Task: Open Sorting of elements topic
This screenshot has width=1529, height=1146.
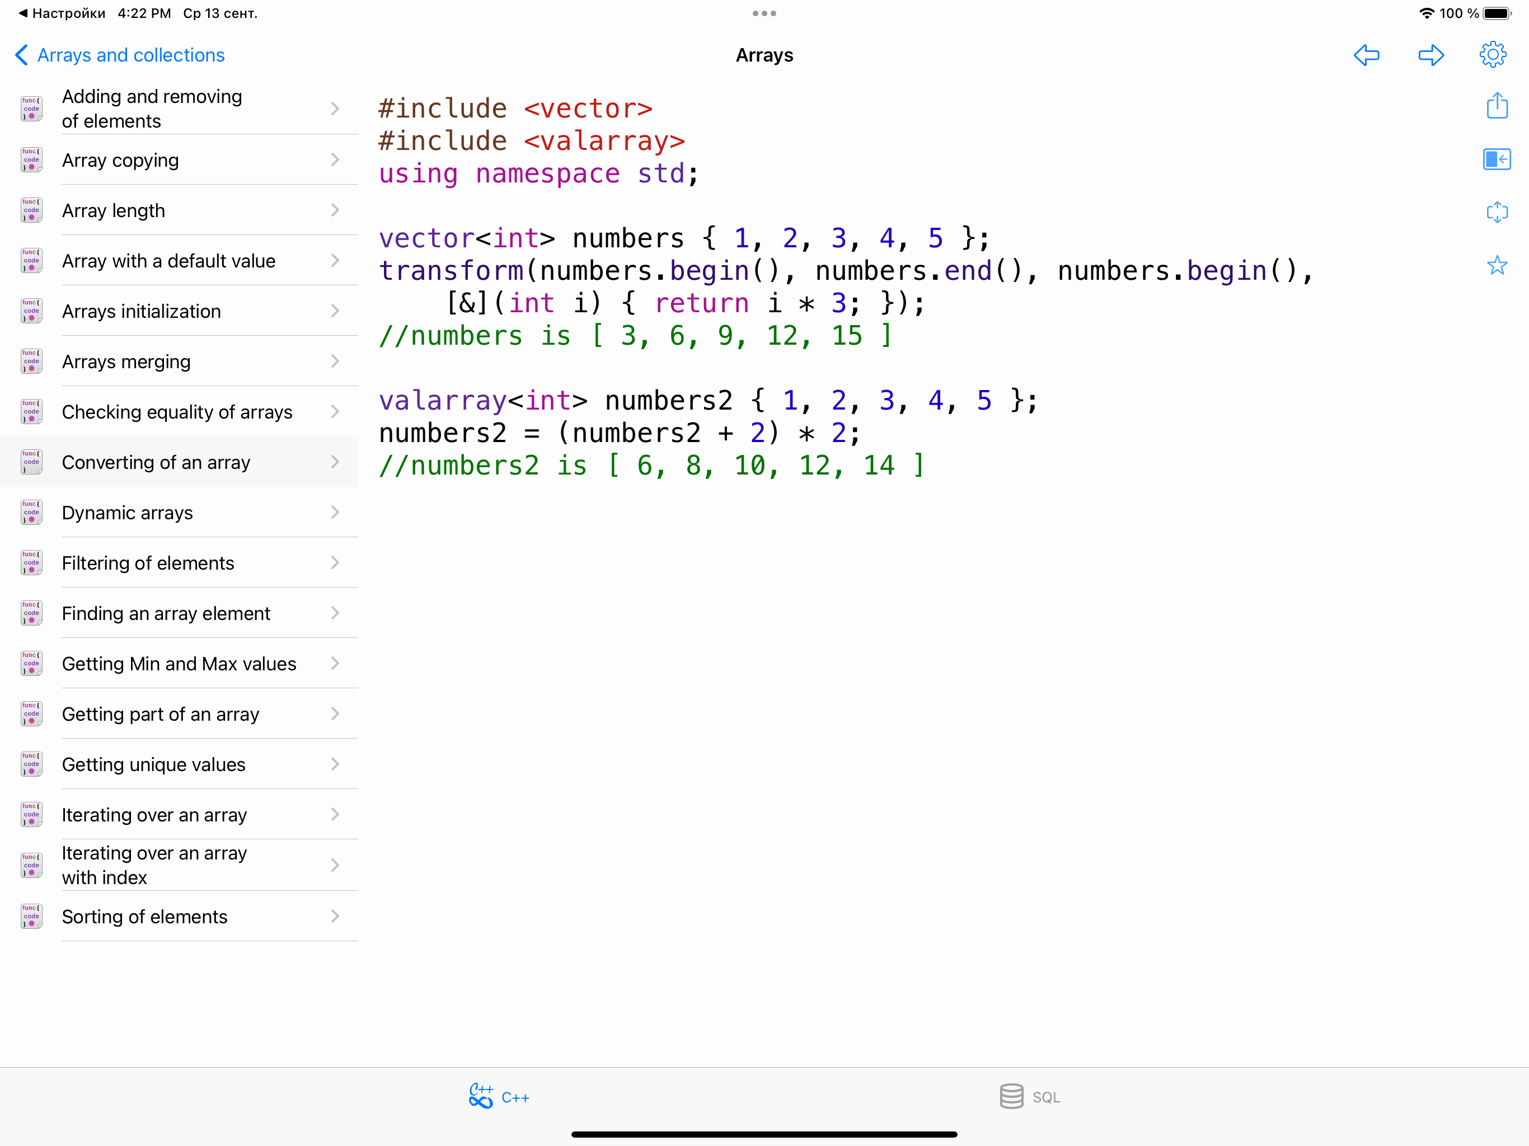Action: pos(179,917)
